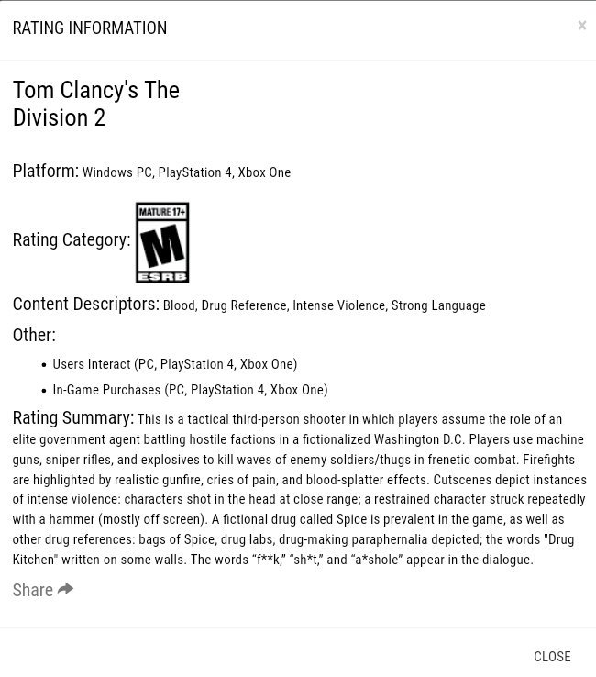Screen dimensions: 596x677
Task: Select the Tom Clancy's The Division 2 title
Action: (x=95, y=104)
